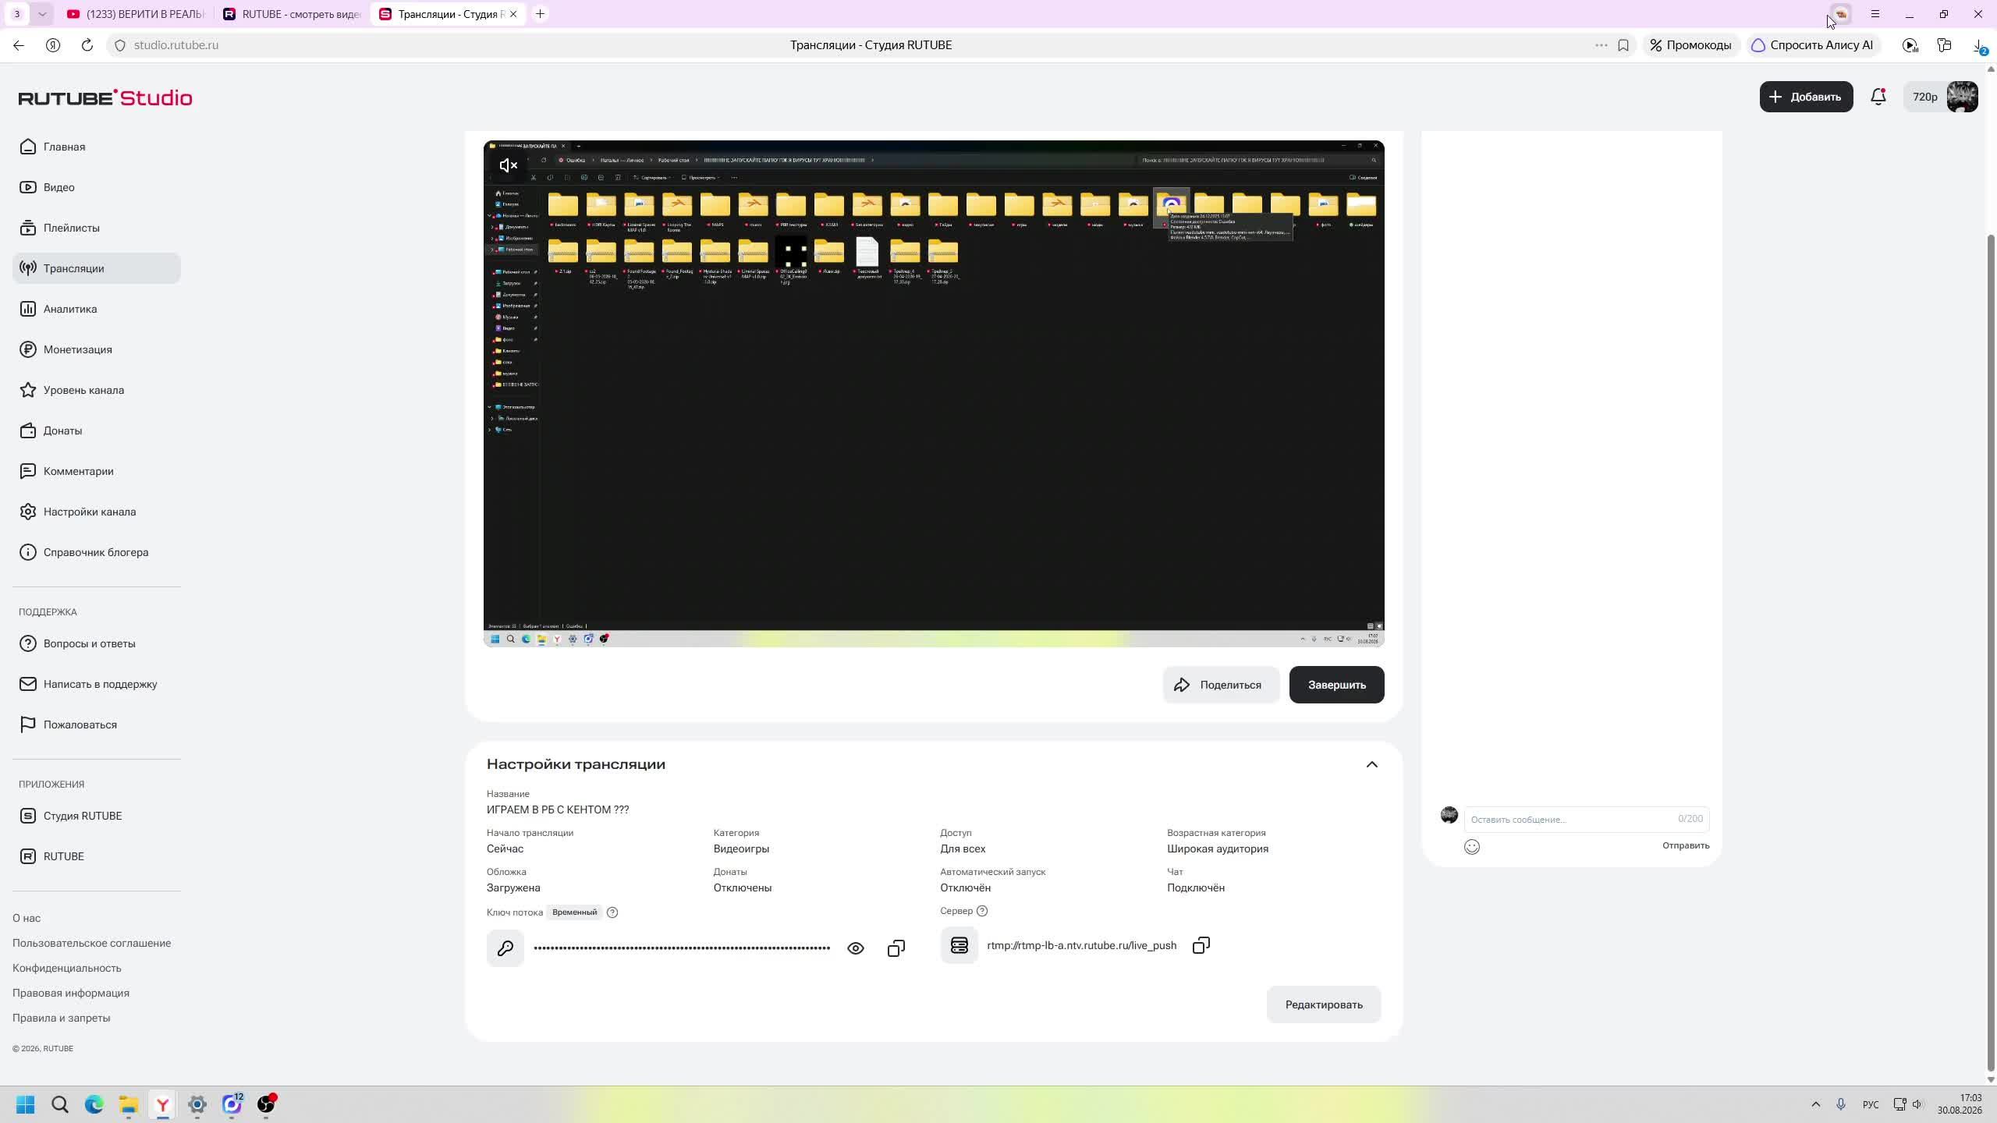Open a new browser tab

540,14
